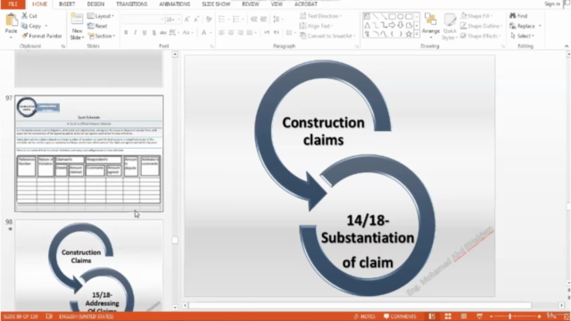Switch to the REVIEW tab
This screenshot has height=321, width=571.
tap(251, 4)
